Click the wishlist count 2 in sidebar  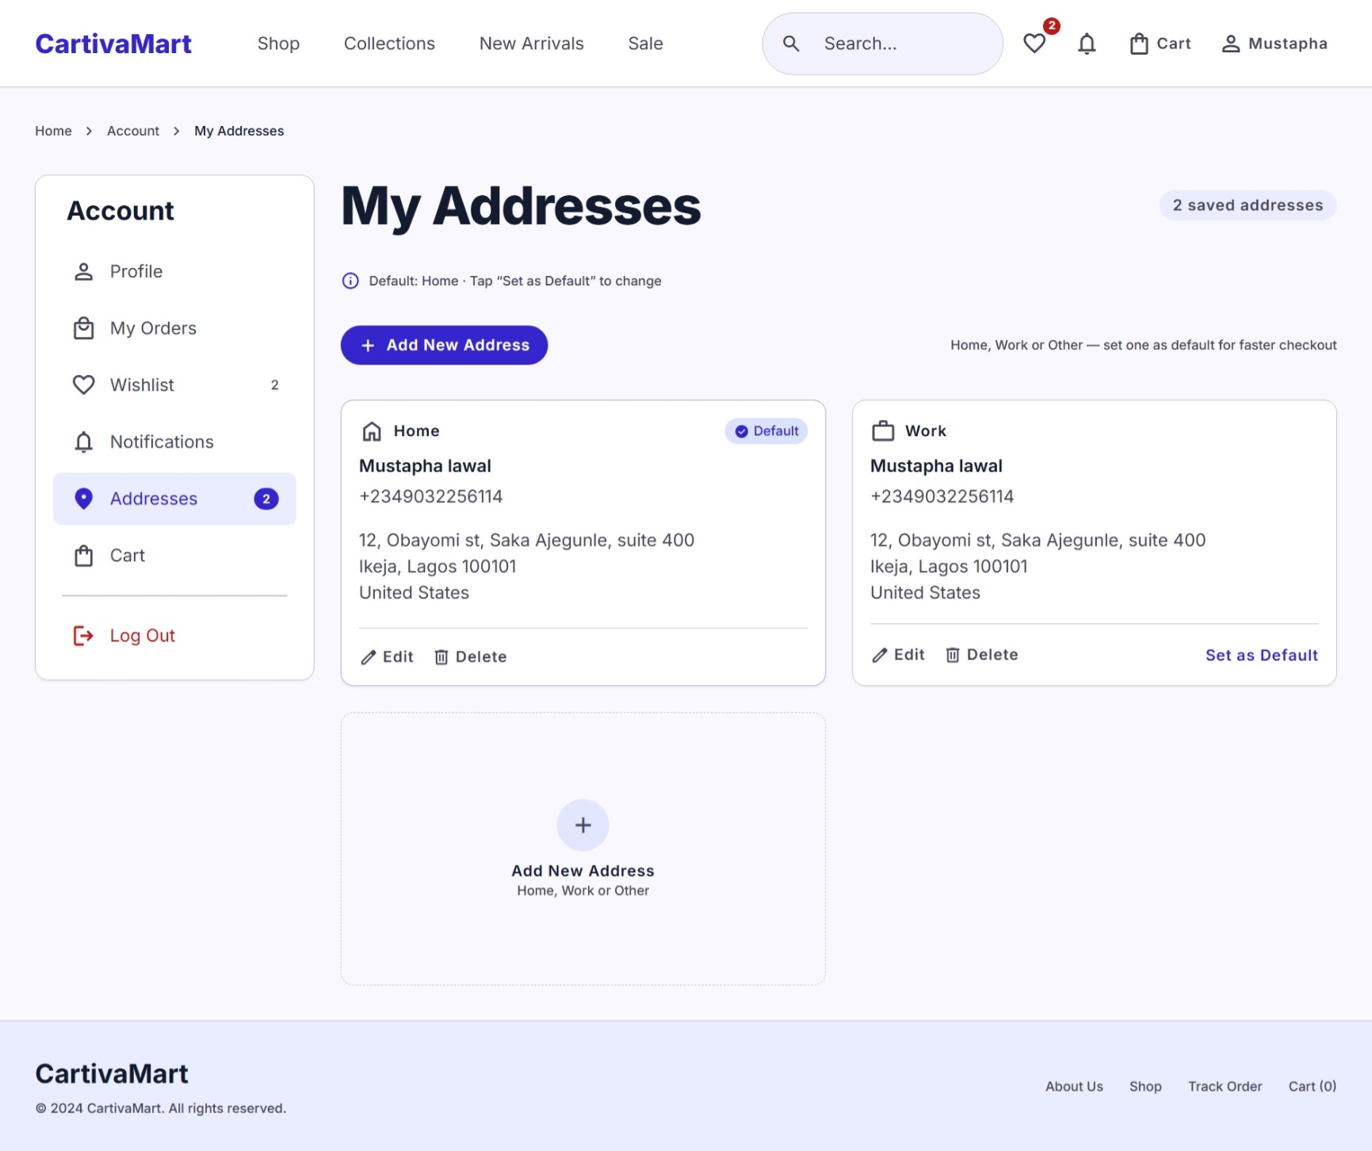tap(275, 385)
